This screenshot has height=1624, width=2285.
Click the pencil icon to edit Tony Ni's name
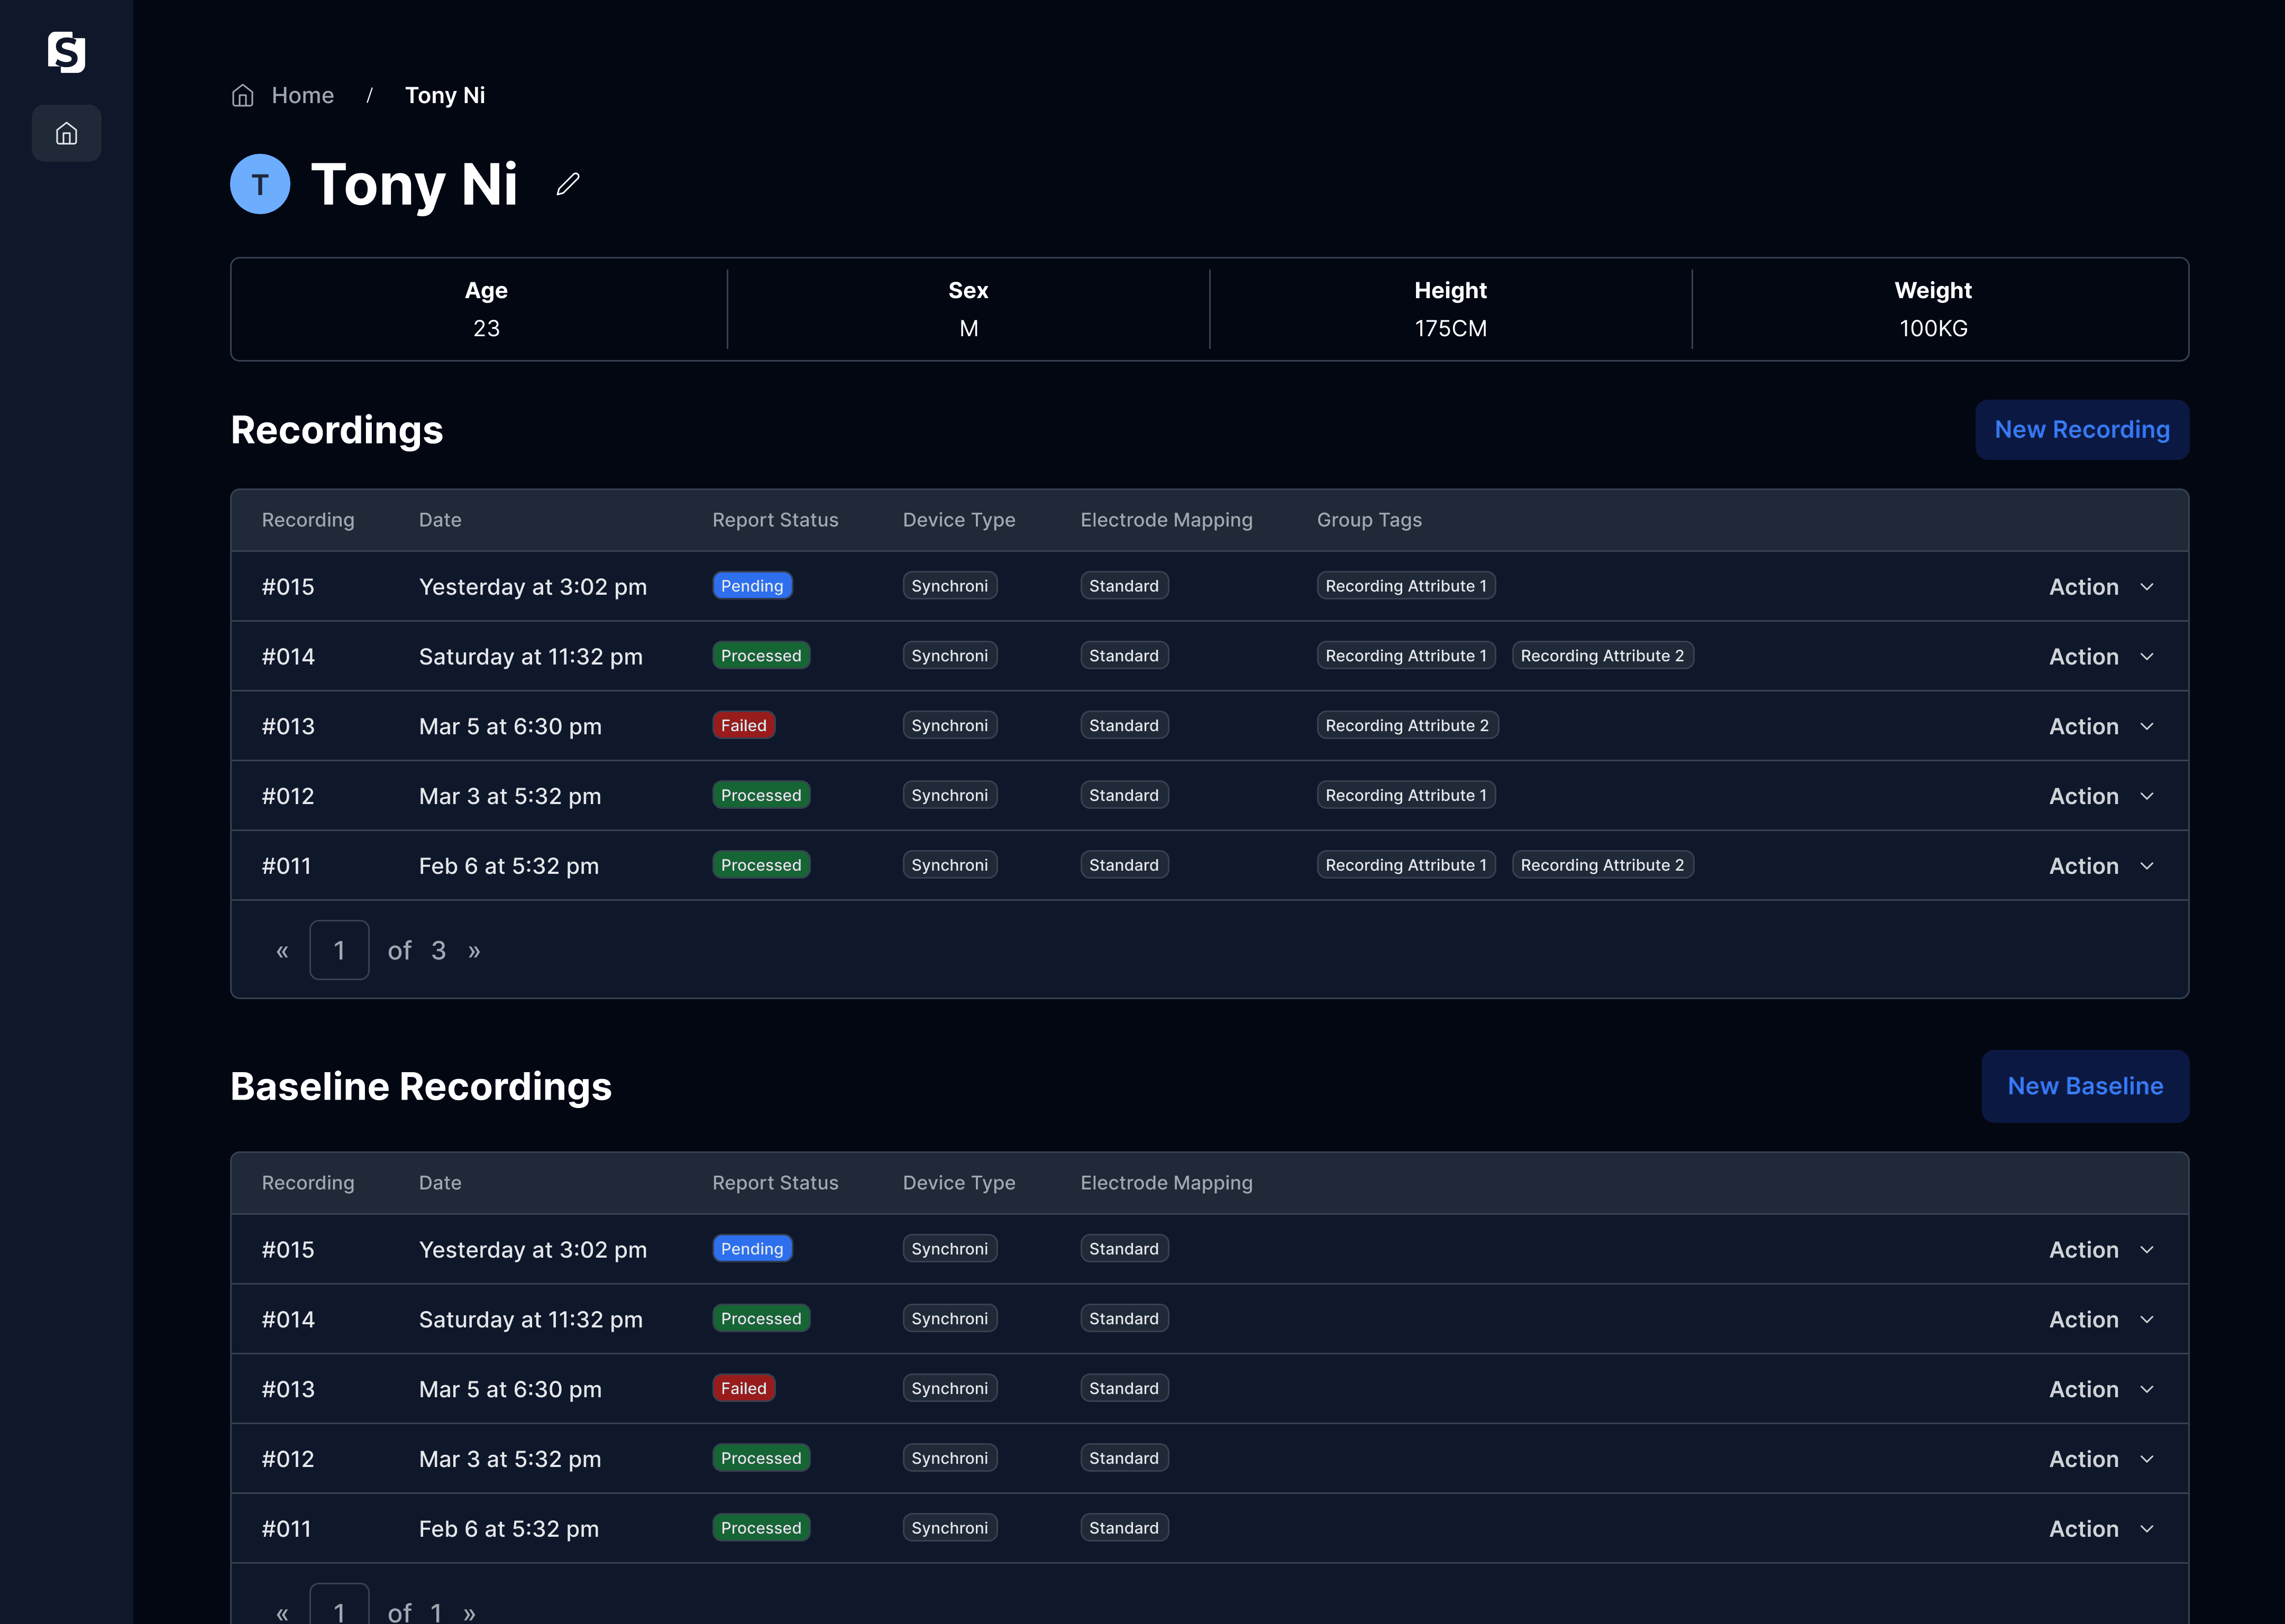tap(567, 184)
